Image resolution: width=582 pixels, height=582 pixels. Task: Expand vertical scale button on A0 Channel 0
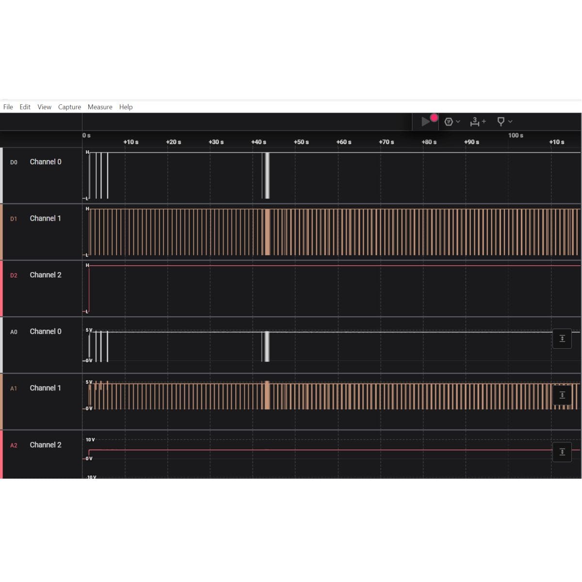coord(562,339)
